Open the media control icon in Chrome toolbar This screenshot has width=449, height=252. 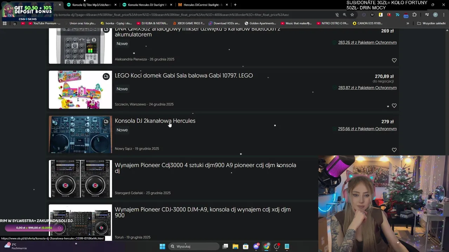(x=427, y=15)
